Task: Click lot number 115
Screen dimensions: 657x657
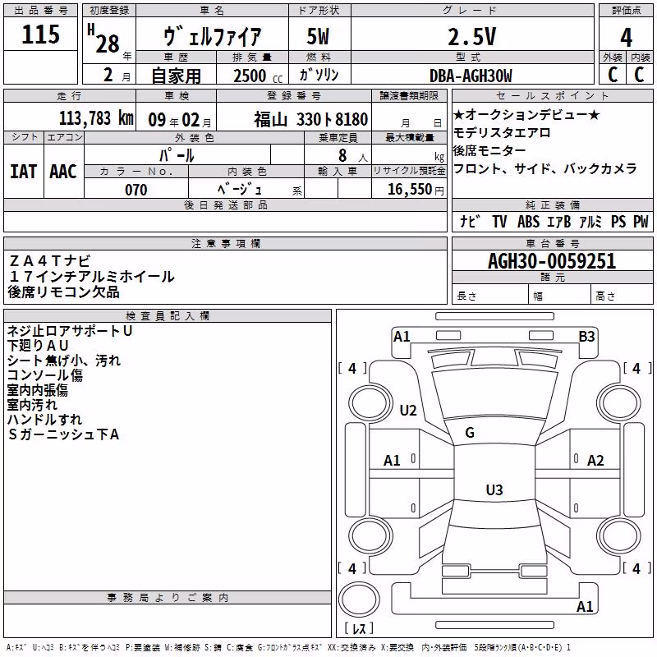Action: (x=40, y=34)
